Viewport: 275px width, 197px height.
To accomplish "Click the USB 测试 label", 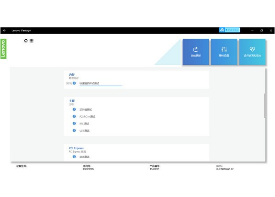I will pos(85,130).
